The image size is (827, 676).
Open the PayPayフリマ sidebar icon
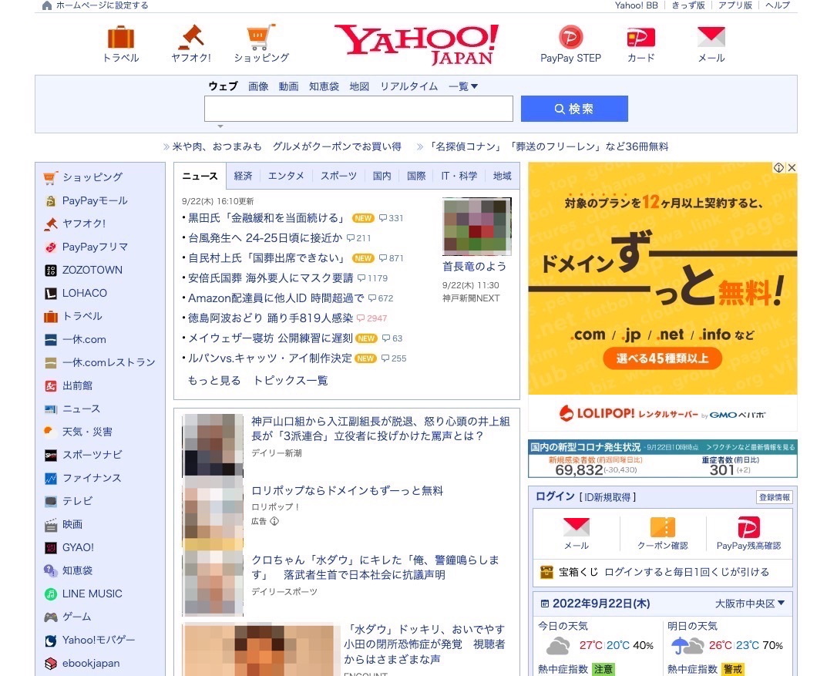tap(51, 247)
